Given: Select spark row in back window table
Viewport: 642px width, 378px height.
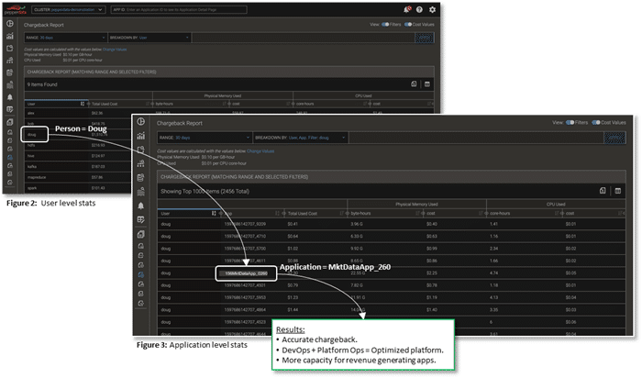Looking at the screenshot, I should pos(77,188).
